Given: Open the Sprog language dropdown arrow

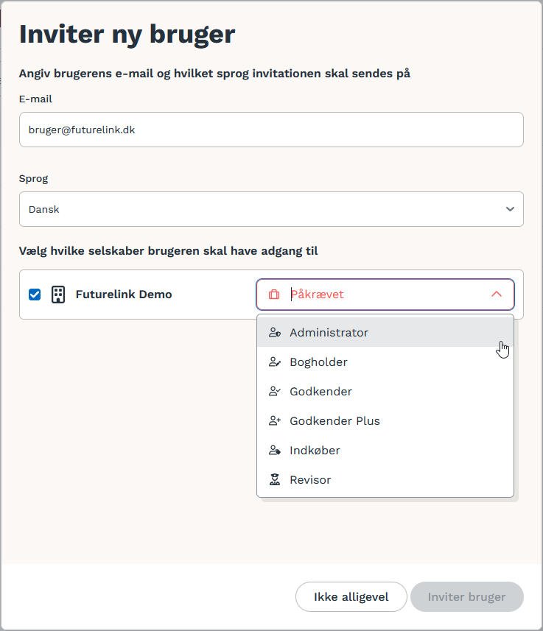Looking at the screenshot, I should [x=510, y=209].
